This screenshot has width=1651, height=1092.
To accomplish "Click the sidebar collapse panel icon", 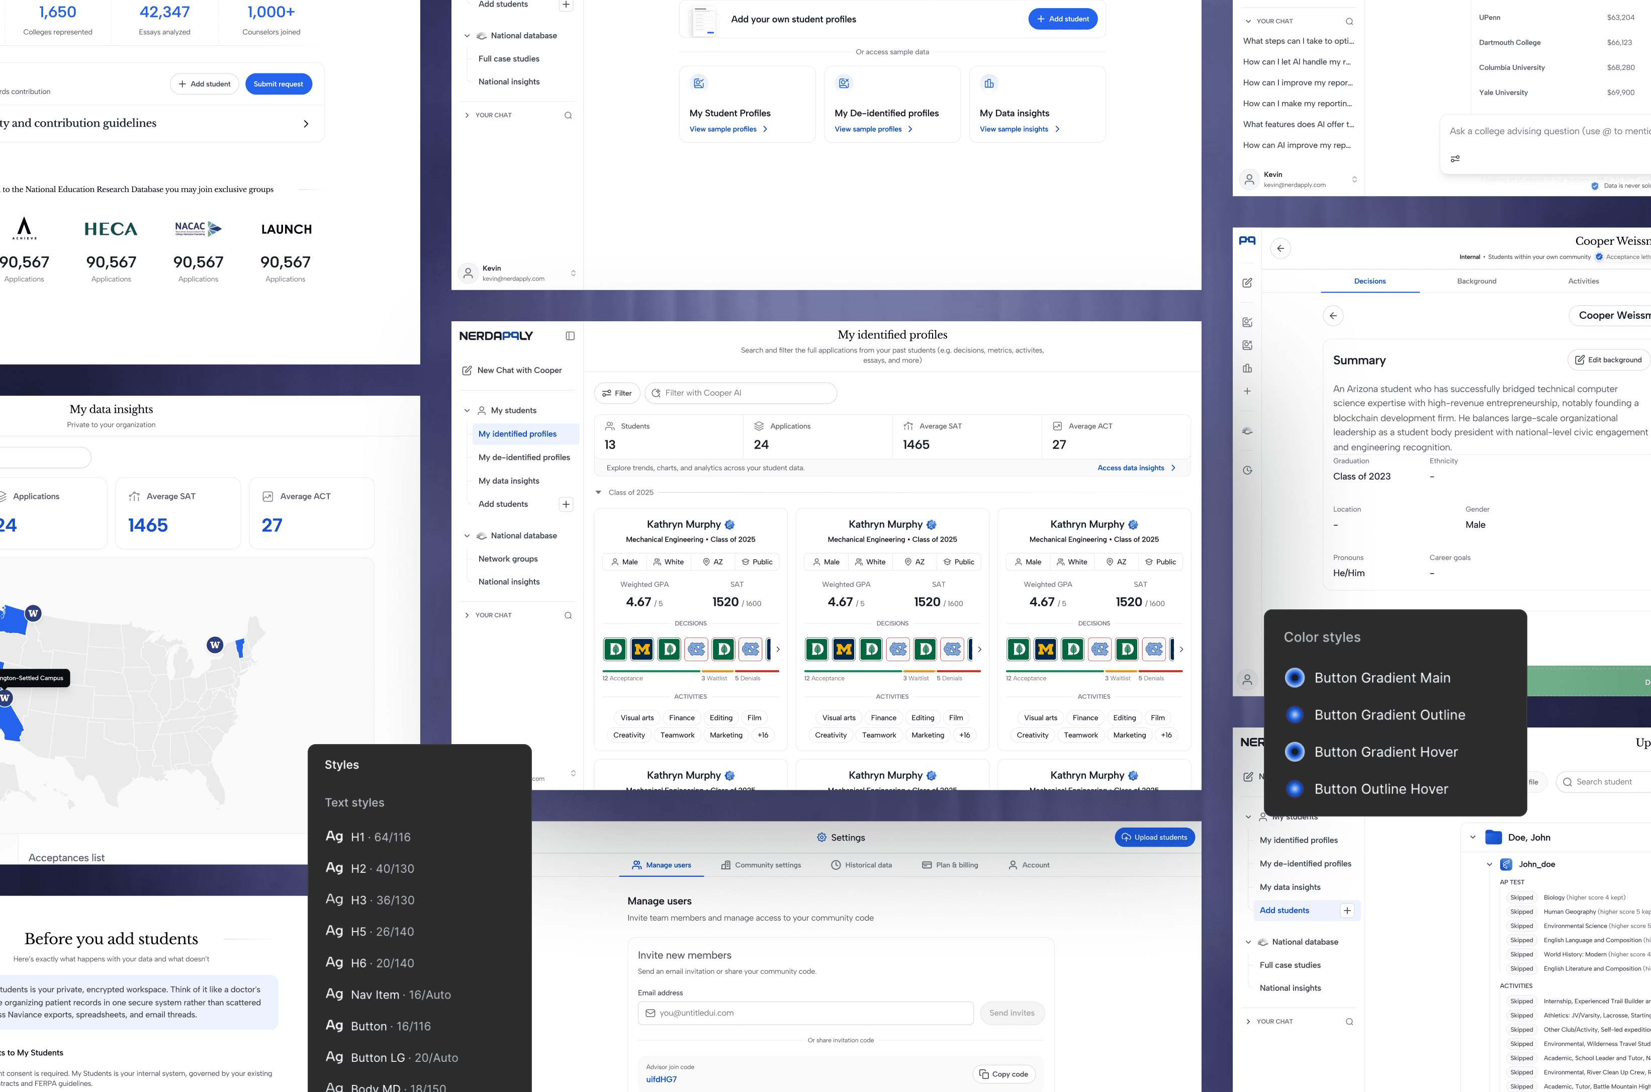I will [570, 336].
